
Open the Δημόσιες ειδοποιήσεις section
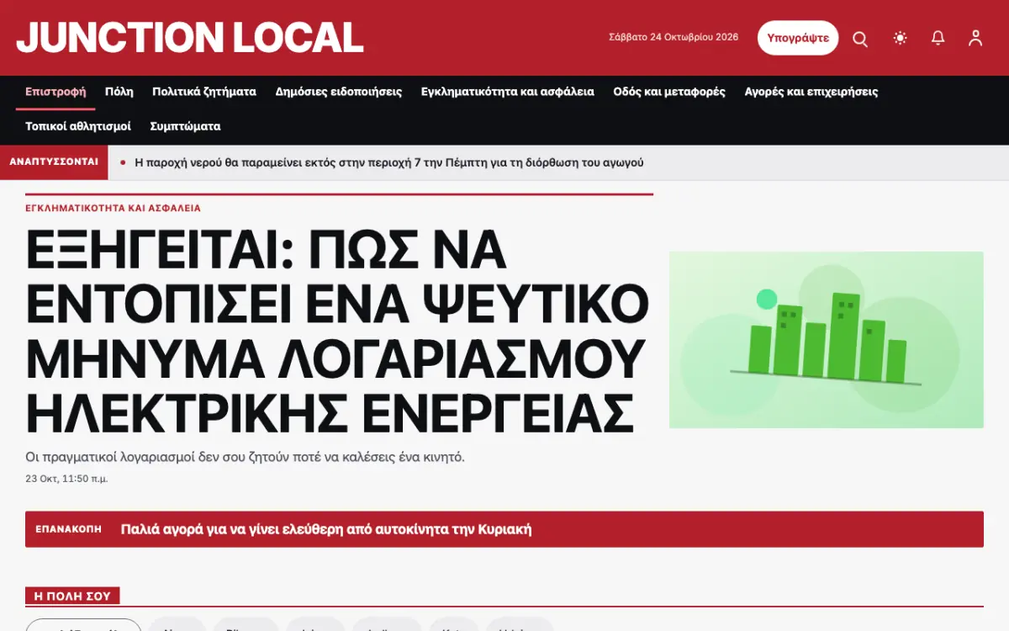tap(339, 92)
